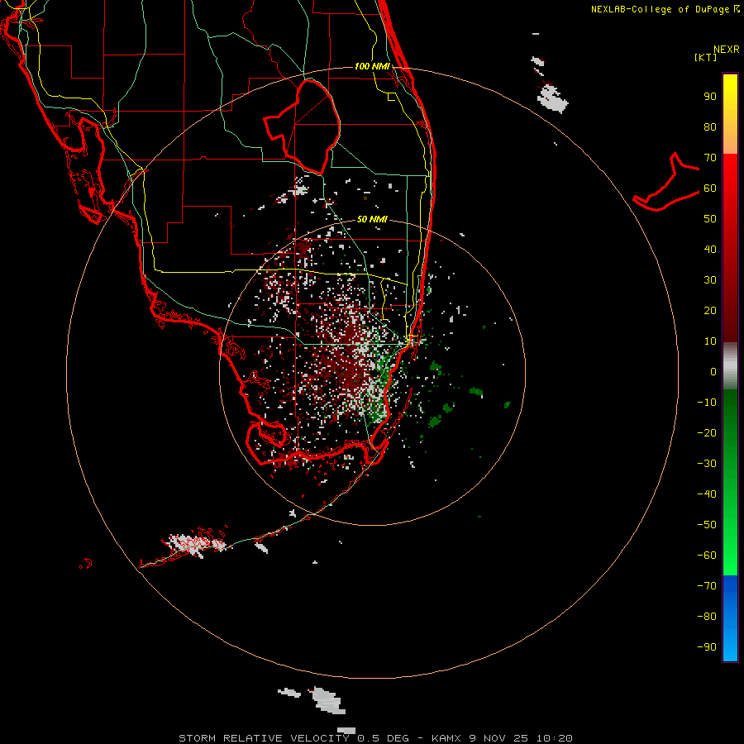This screenshot has height=744, width=744.
Task: Click the 100 NMI range ring label
Action: pyautogui.click(x=372, y=66)
